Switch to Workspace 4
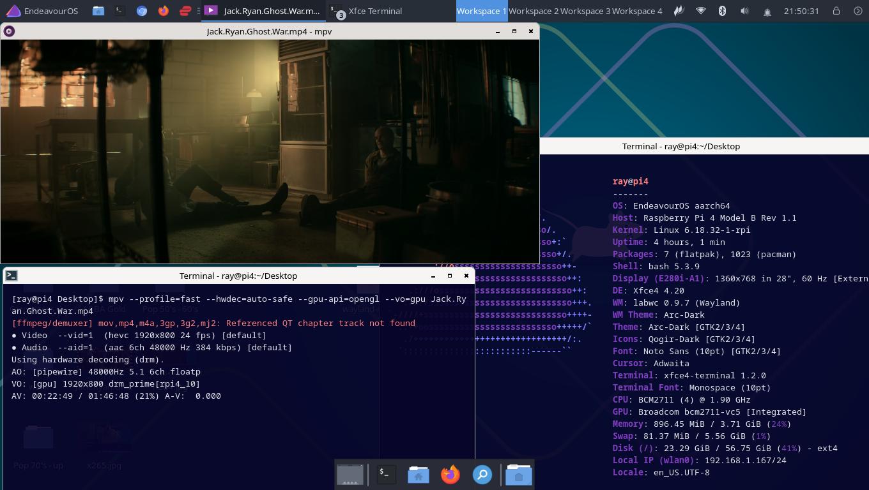Viewport: 869px width, 490px height. coord(637,11)
